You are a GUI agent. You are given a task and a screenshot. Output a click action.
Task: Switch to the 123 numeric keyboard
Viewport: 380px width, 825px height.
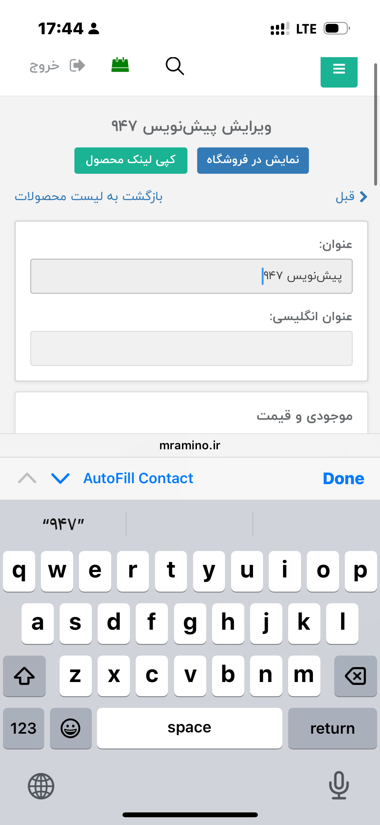click(24, 728)
